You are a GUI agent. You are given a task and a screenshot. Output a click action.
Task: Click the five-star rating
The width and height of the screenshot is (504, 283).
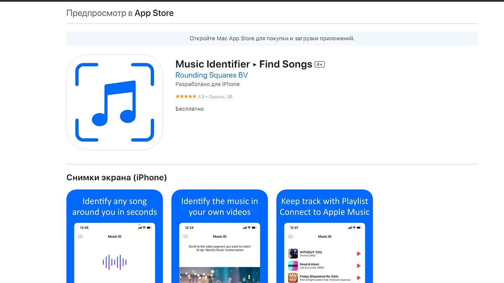point(186,97)
